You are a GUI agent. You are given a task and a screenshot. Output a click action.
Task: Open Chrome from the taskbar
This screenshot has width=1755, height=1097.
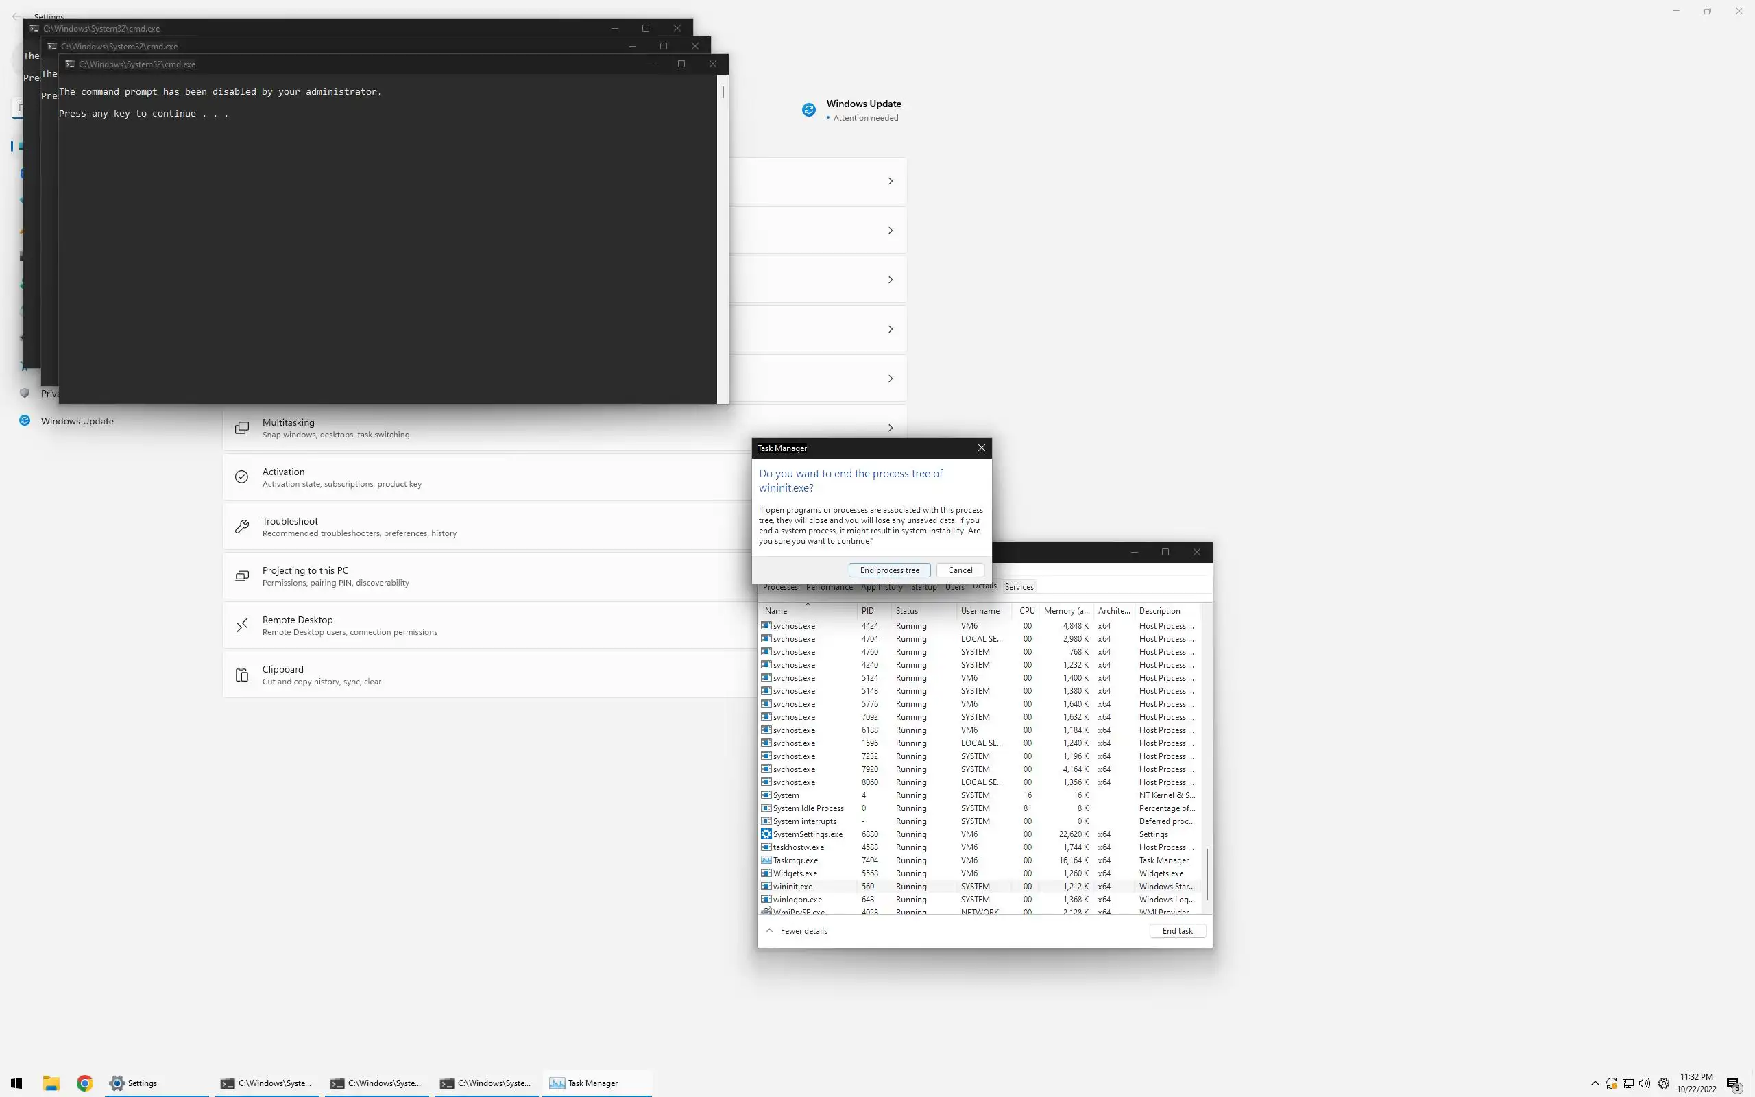tap(85, 1083)
